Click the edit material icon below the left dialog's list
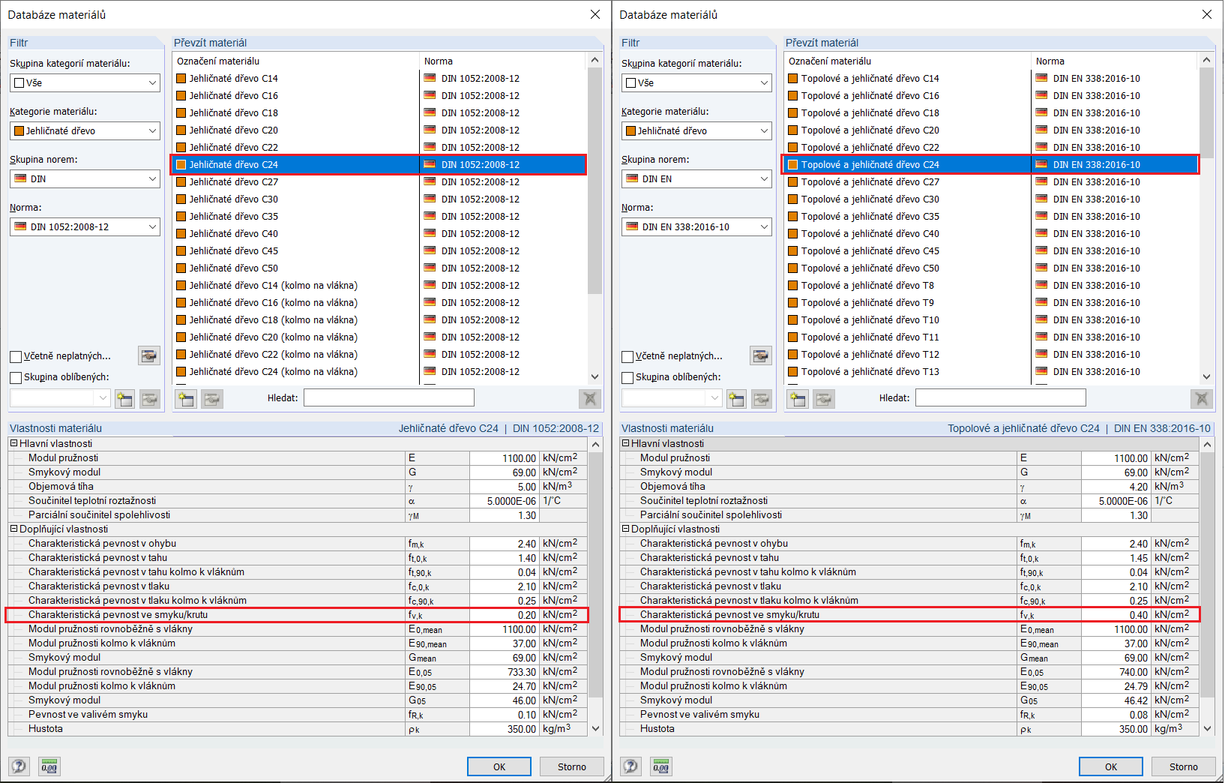Image resolution: width=1225 pixels, height=783 pixels. pos(212,398)
